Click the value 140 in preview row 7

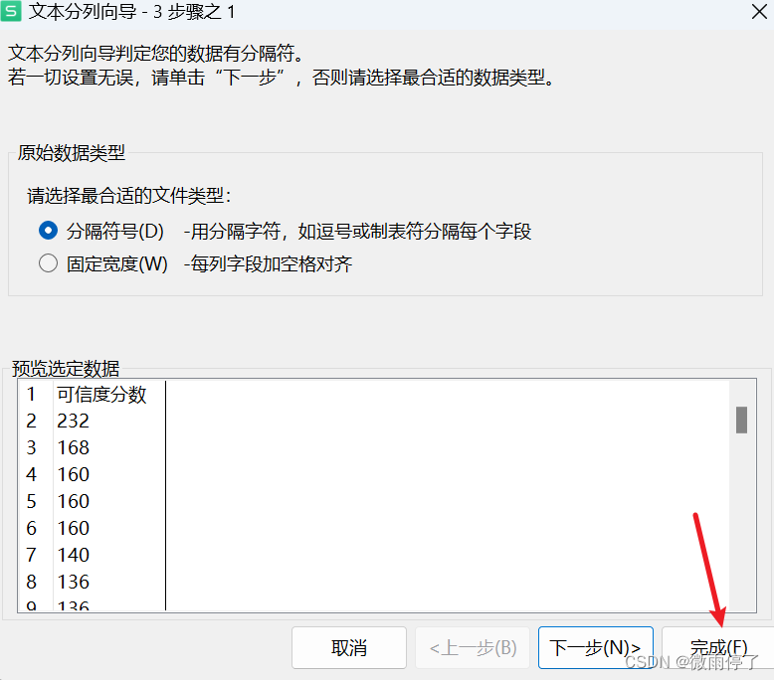(73, 556)
